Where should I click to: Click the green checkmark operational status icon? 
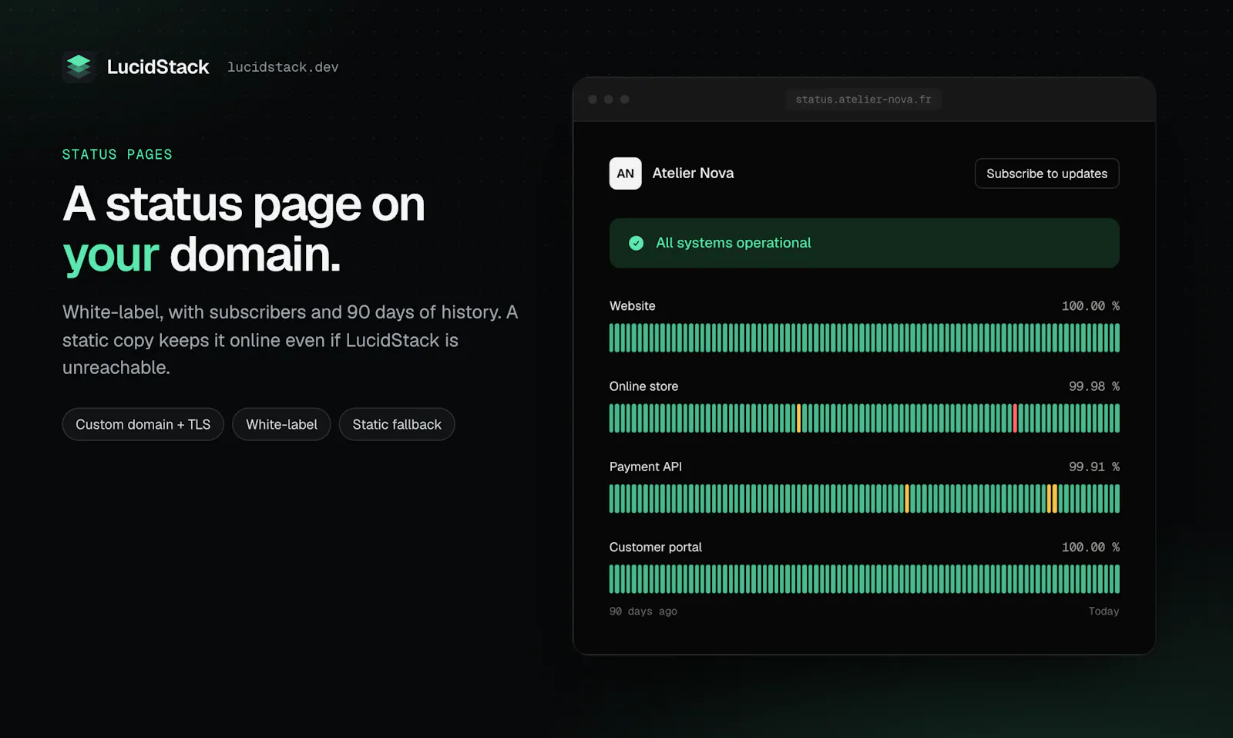636,243
